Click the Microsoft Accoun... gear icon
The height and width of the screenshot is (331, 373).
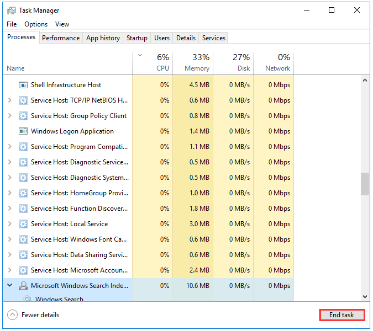[23, 270]
